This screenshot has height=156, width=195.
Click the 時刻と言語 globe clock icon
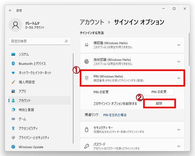click(13, 110)
